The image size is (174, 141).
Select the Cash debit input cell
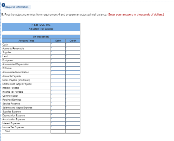coord(58,45)
